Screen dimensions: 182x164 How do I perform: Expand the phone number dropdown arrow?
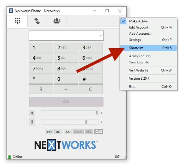click(x=101, y=36)
